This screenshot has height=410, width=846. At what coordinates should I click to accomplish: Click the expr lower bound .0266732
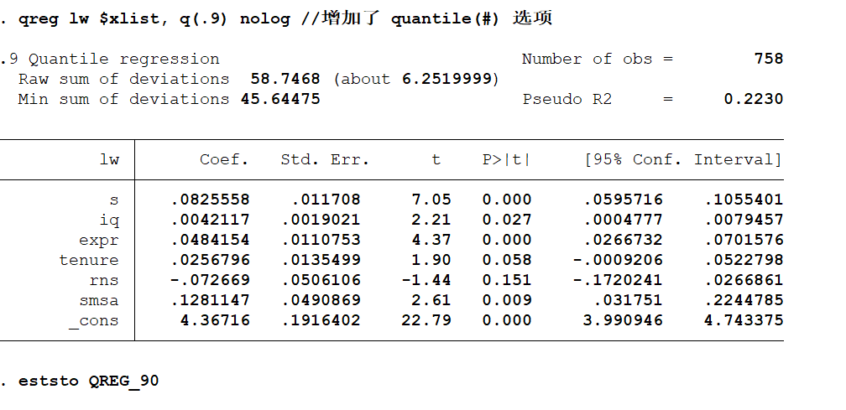point(623,240)
